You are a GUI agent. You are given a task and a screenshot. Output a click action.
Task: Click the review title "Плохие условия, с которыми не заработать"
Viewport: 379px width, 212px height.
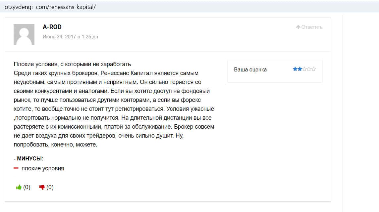(73, 64)
